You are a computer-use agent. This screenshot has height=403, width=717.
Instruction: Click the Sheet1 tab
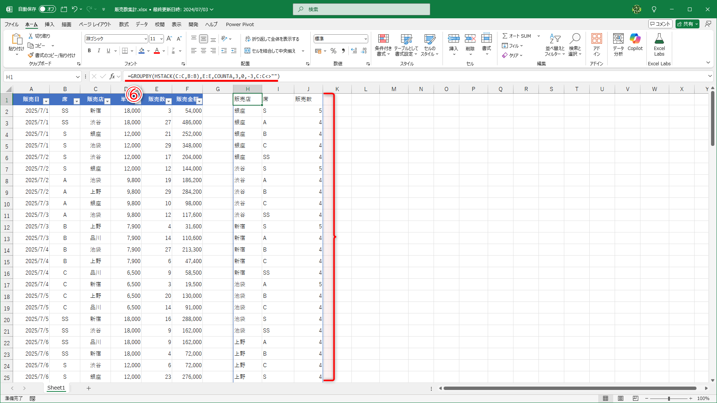tap(56, 388)
